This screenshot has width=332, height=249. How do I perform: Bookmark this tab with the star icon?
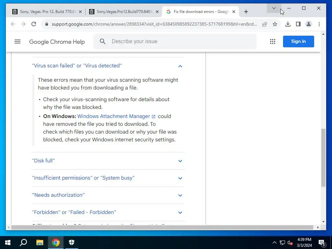tap(275, 24)
